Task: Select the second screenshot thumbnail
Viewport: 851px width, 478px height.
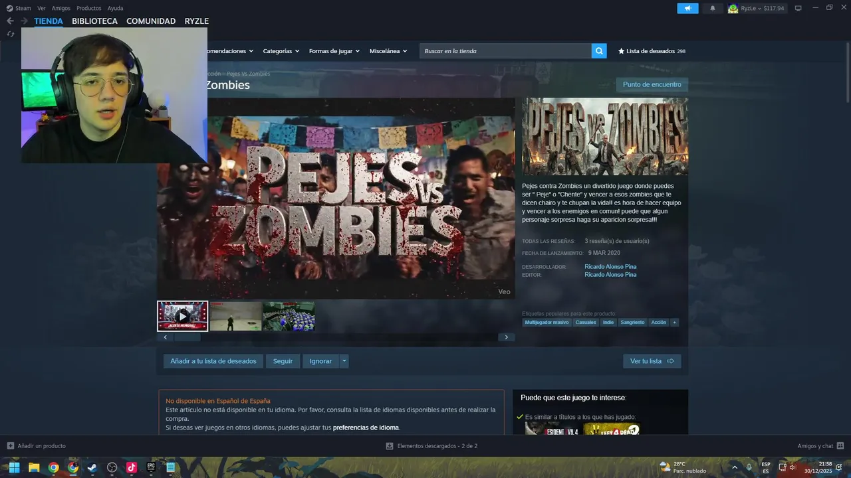Action: pos(235,316)
